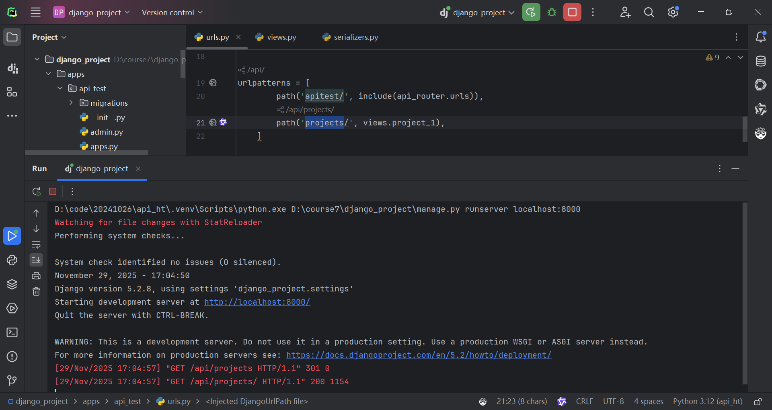
Task: Clear all console output trash icon
Action: (36, 291)
